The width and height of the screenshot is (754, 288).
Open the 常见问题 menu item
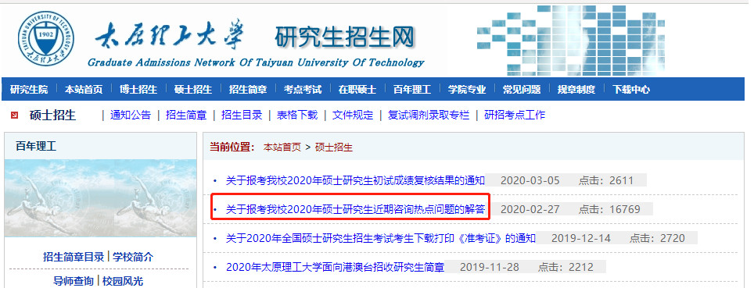[521, 89]
